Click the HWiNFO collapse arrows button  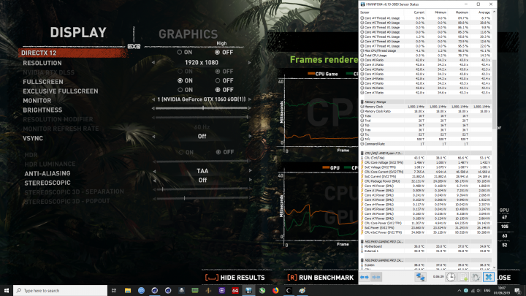pos(376,277)
